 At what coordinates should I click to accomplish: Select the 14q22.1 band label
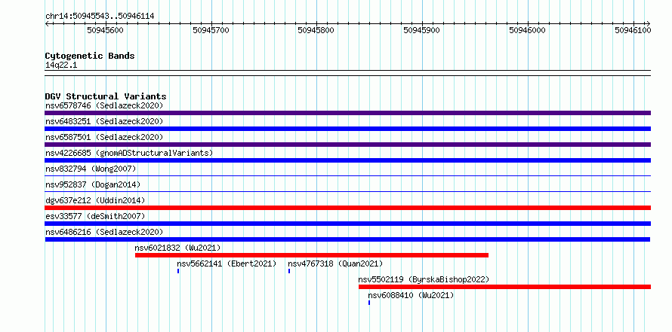pyautogui.click(x=61, y=65)
